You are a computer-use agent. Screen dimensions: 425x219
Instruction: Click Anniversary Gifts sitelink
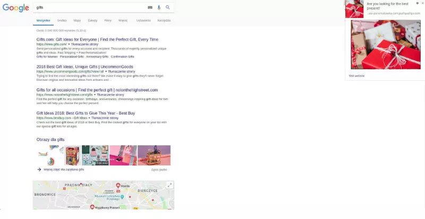[x=97, y=57]
